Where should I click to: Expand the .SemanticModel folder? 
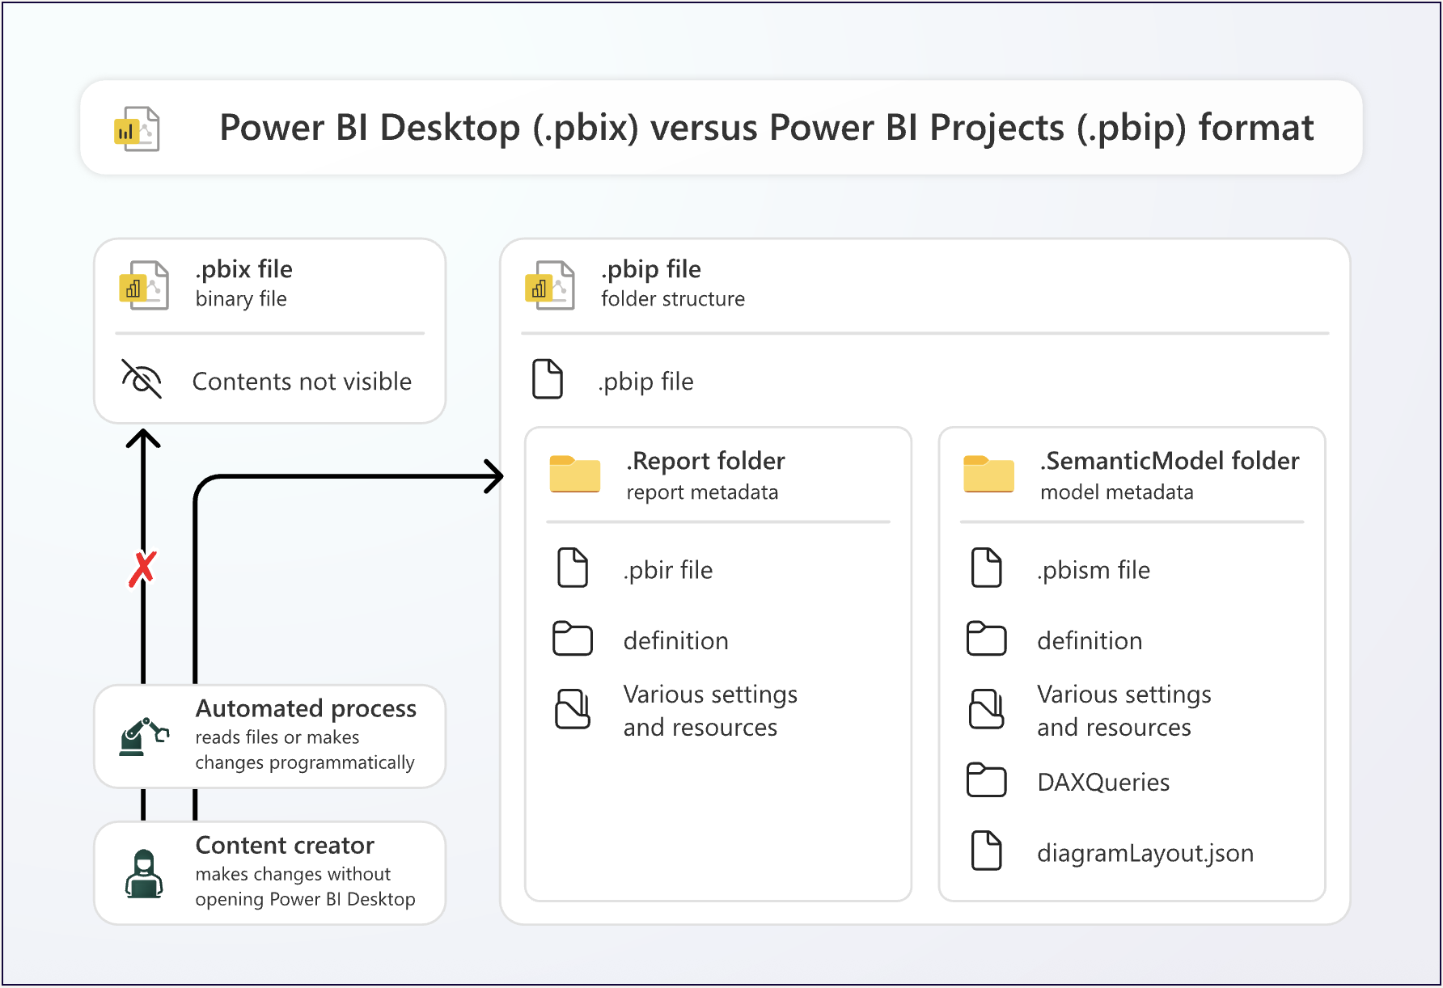988,475
